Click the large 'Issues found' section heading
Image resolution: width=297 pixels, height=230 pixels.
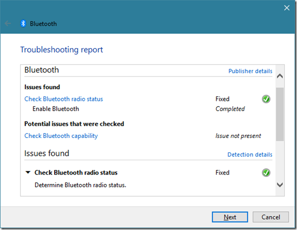46,153
